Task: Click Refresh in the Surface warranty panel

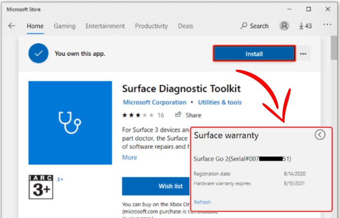Action: (x=203, y=202)
